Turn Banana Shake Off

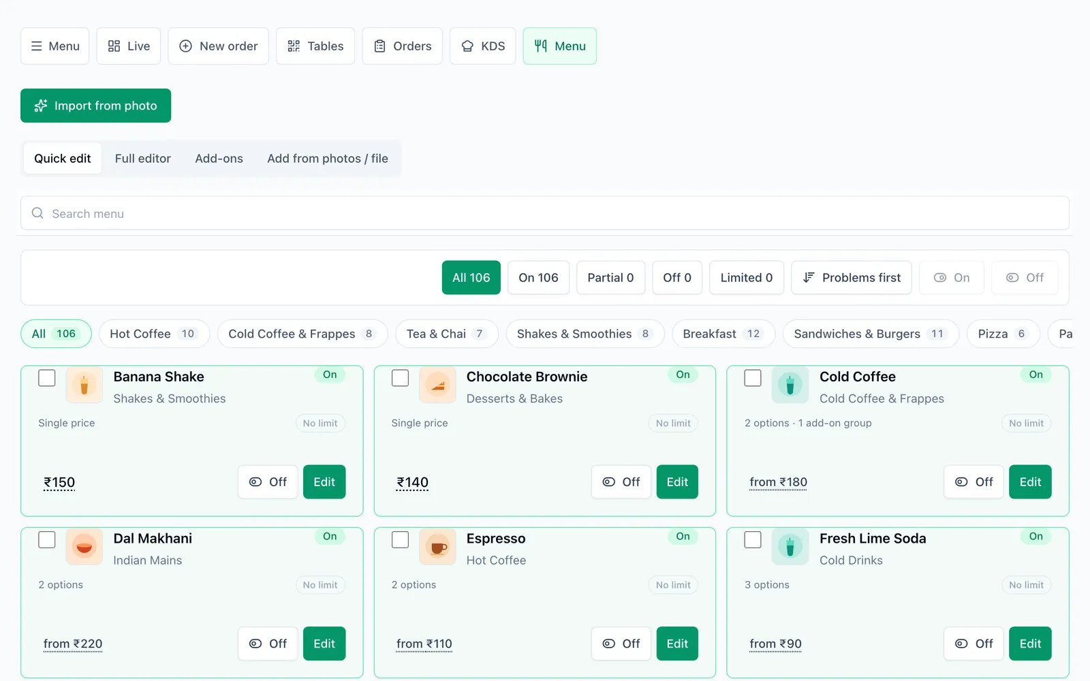(x=268, y=482)
